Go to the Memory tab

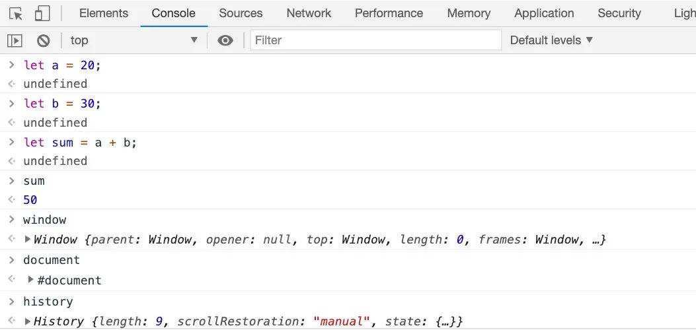point(469,13)
